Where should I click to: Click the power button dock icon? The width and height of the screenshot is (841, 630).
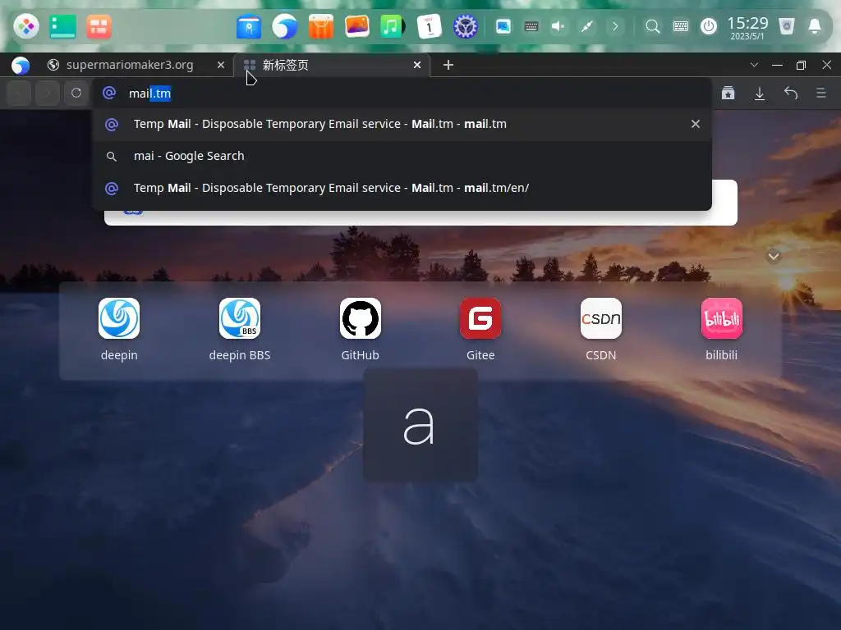709,26
